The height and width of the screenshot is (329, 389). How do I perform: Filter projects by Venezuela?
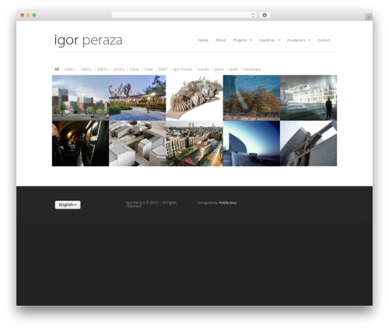[252, 69]
